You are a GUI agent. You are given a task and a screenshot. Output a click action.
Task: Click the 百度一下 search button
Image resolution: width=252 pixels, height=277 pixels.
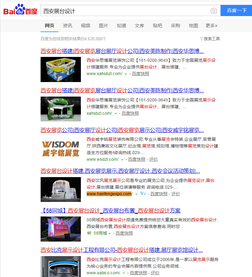click(x=236, y=11)
